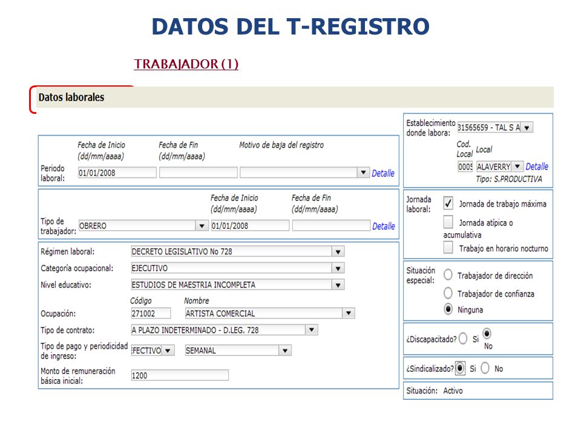Click the Monto de remuneración básica inicial field
The width and height of the screenshot is (581, 436).
(x=180, y=375)
